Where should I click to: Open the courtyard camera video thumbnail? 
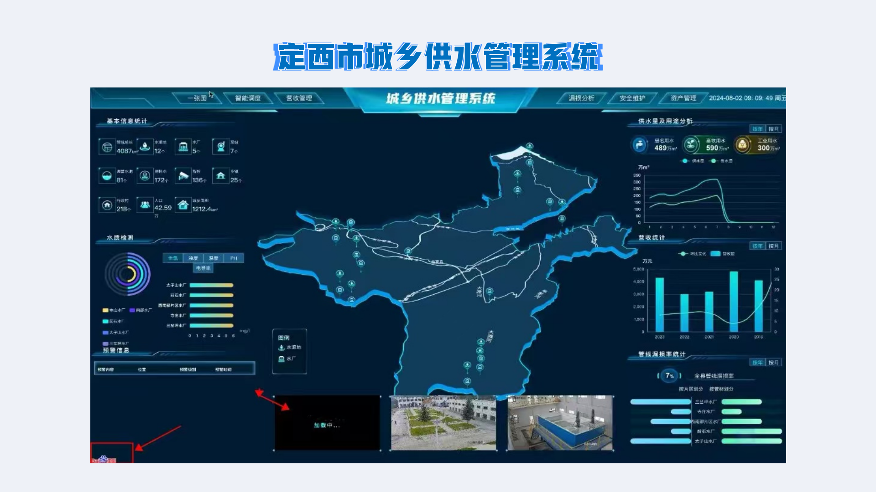[443, 423]
